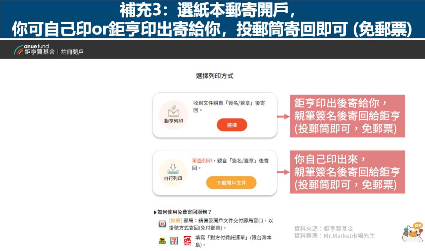Click the 註冊開戶 header label
Viewport: 425px width, 251px height.
(x=72, y=52)
